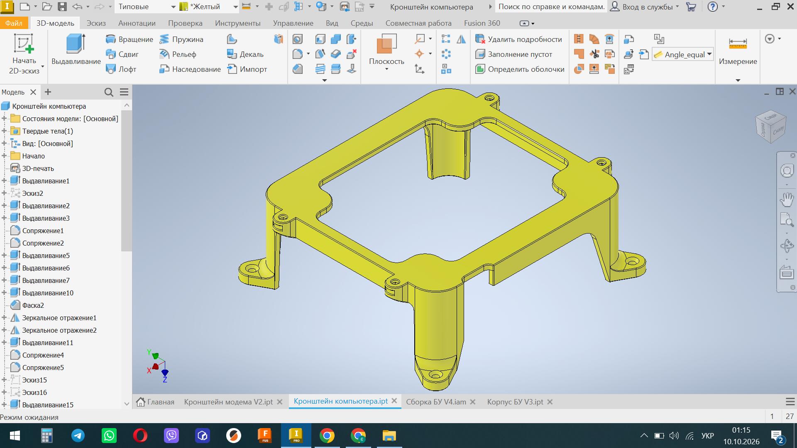Select the Выдавливание extrude tool
This screenshot has width=797, height=448.
point(76,50)
